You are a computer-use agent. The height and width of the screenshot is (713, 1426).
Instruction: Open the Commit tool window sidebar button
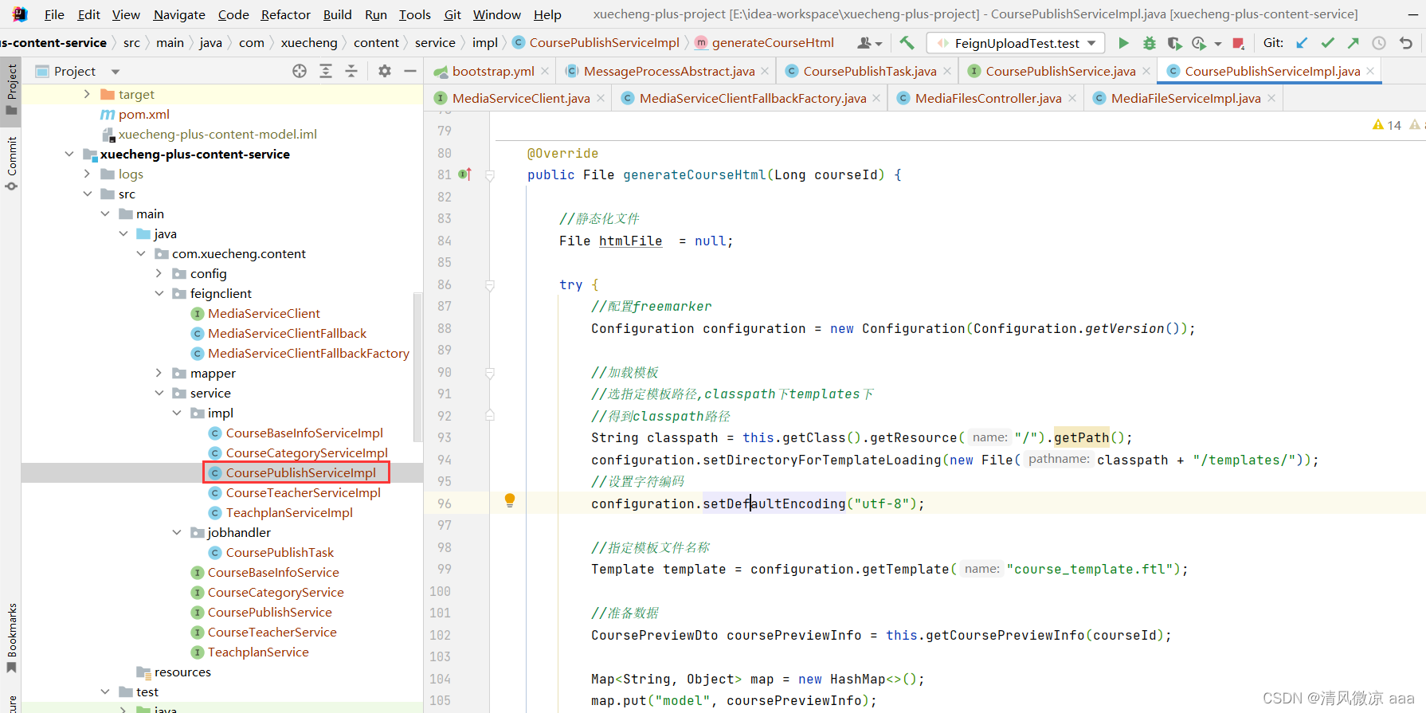coord(11,163)
